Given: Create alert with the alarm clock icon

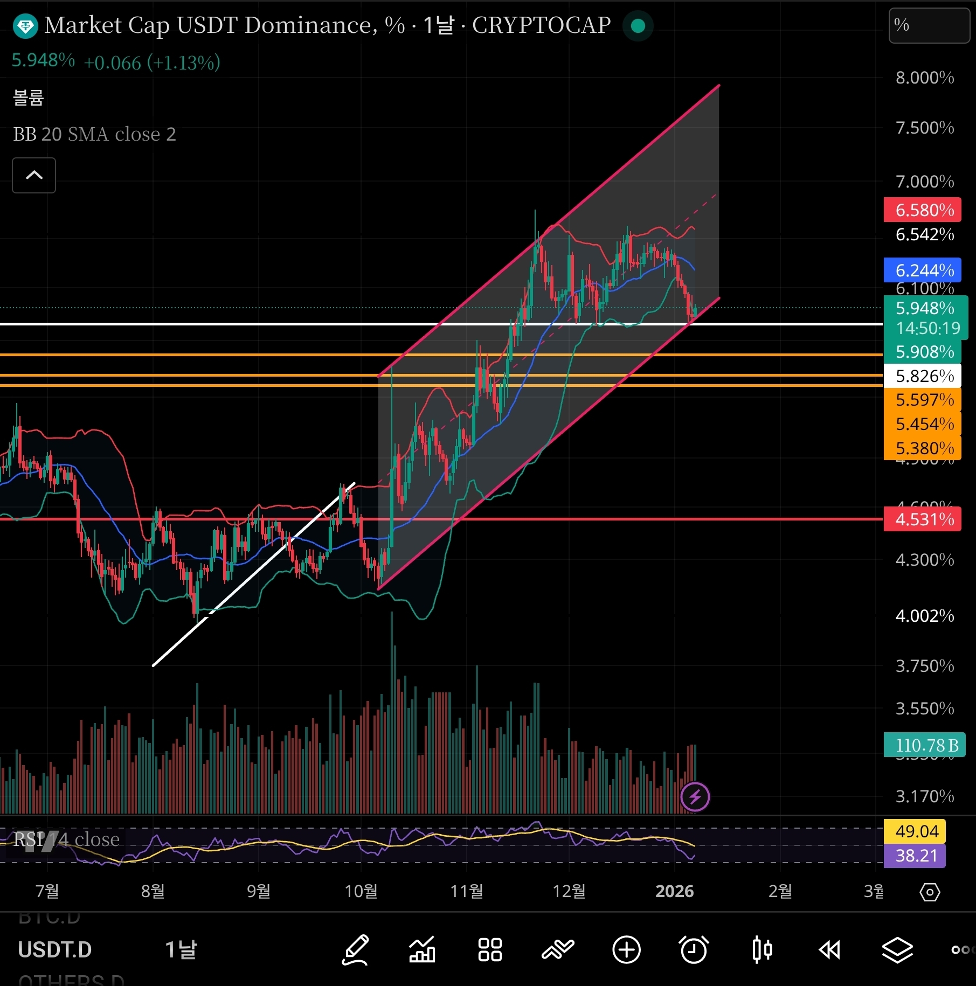Looking at the screenshot, I should pos(694,950).
